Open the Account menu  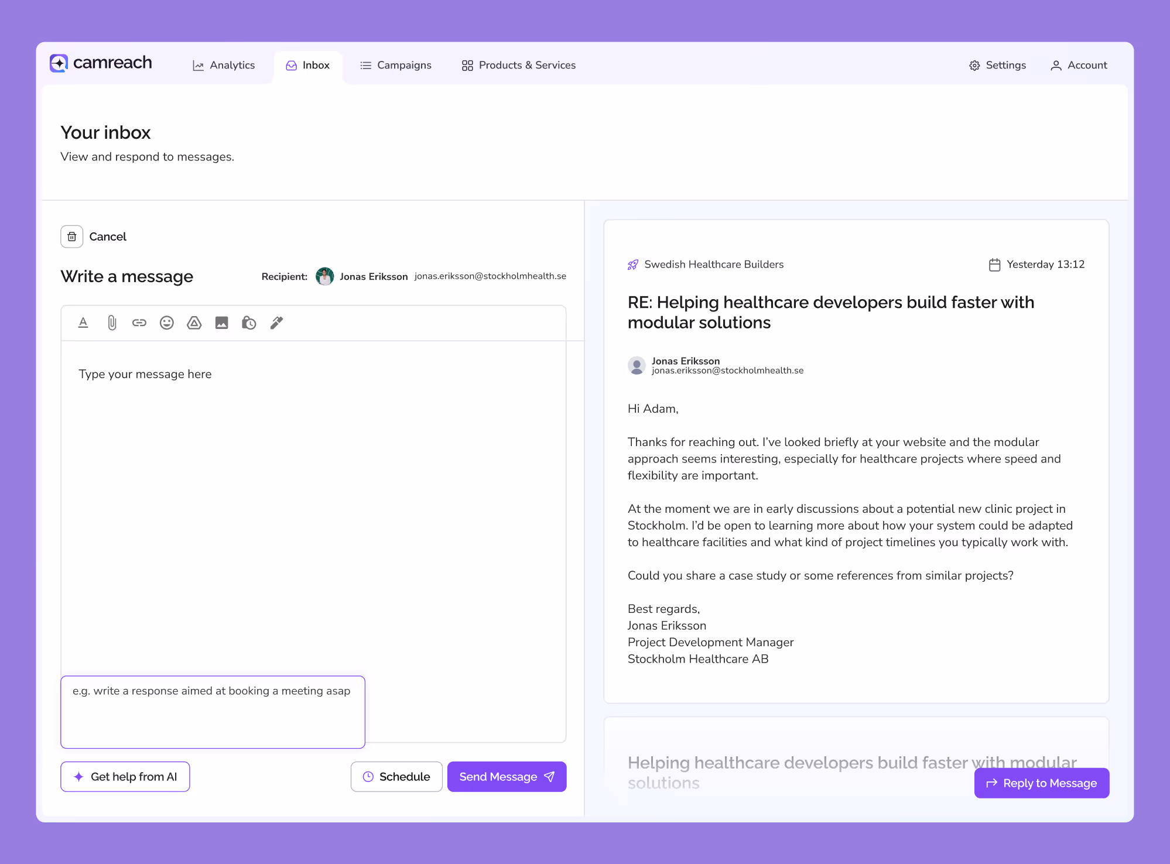[1079, 65]
